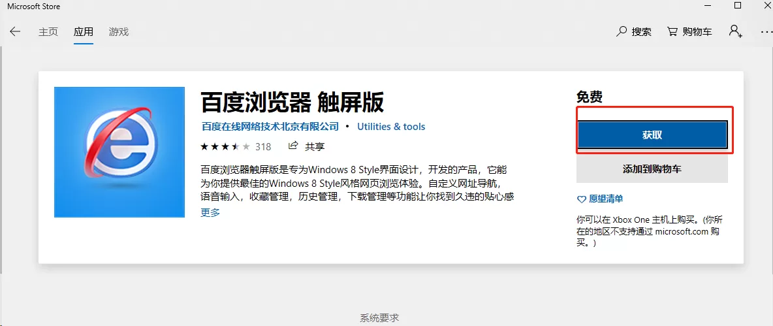Add to 愿望清单 wishlist link
Screen dimensions: 773x326
(x=606, y=199)
